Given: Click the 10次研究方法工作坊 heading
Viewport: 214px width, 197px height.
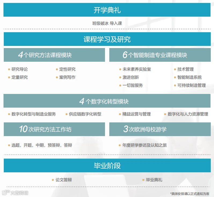Looking at the screenshot, I should click(54, 129).
